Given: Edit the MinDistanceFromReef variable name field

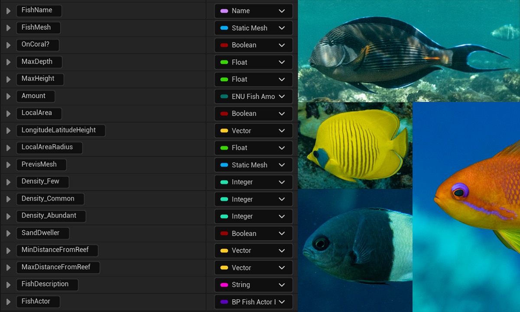Looking at the screenshot, I should coord(57,250).
